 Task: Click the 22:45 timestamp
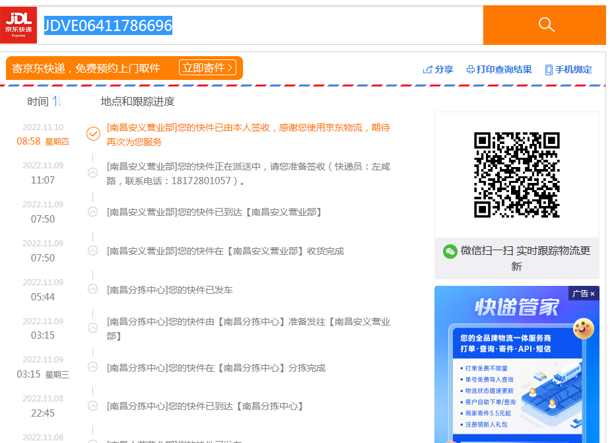43,413
